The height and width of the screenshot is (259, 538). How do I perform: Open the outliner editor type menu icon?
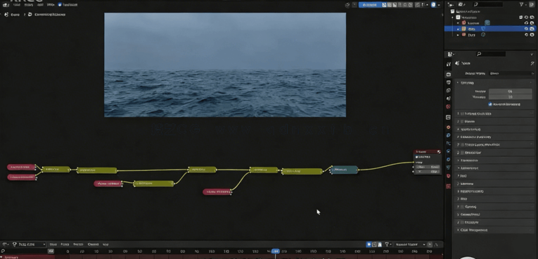click(451, 4)
